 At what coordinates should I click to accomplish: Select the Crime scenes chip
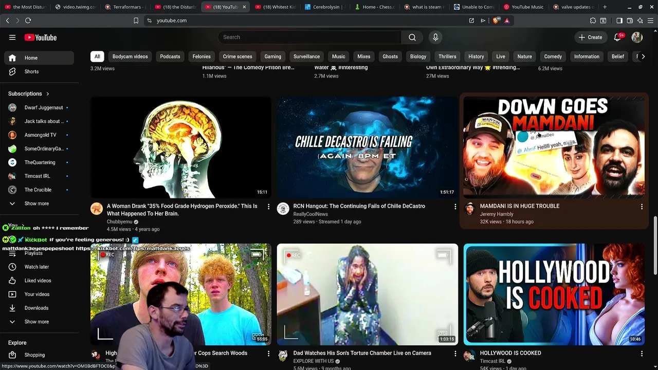click(237, 57)
